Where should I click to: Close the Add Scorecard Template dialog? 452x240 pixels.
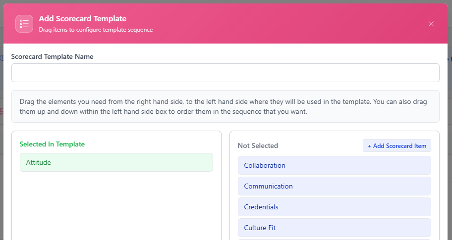coord(431,24)
